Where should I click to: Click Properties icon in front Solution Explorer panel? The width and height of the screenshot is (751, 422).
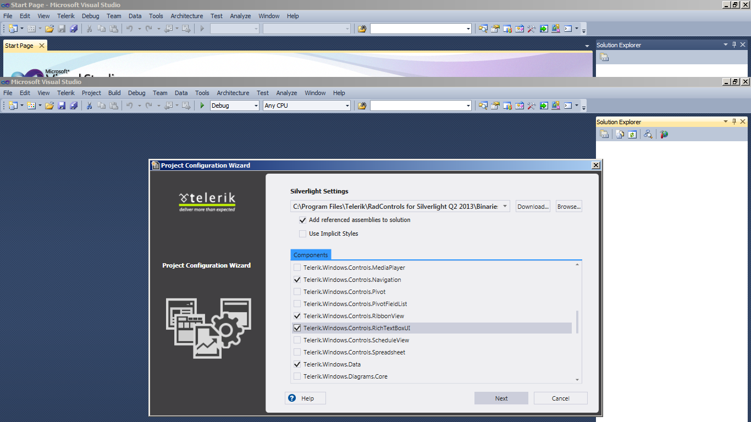point(604,134)
